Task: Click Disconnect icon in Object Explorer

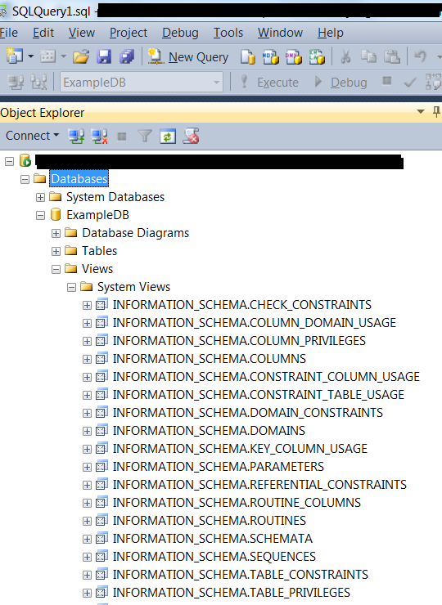Action: coord(99,137)
